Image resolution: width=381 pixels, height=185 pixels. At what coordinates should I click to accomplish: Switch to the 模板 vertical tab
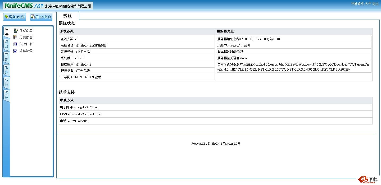pyautogui.click(x=7, y=44)
